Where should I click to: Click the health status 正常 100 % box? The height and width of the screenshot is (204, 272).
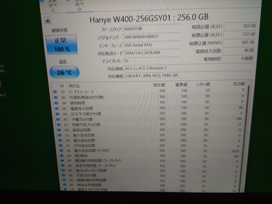point(62,45)
